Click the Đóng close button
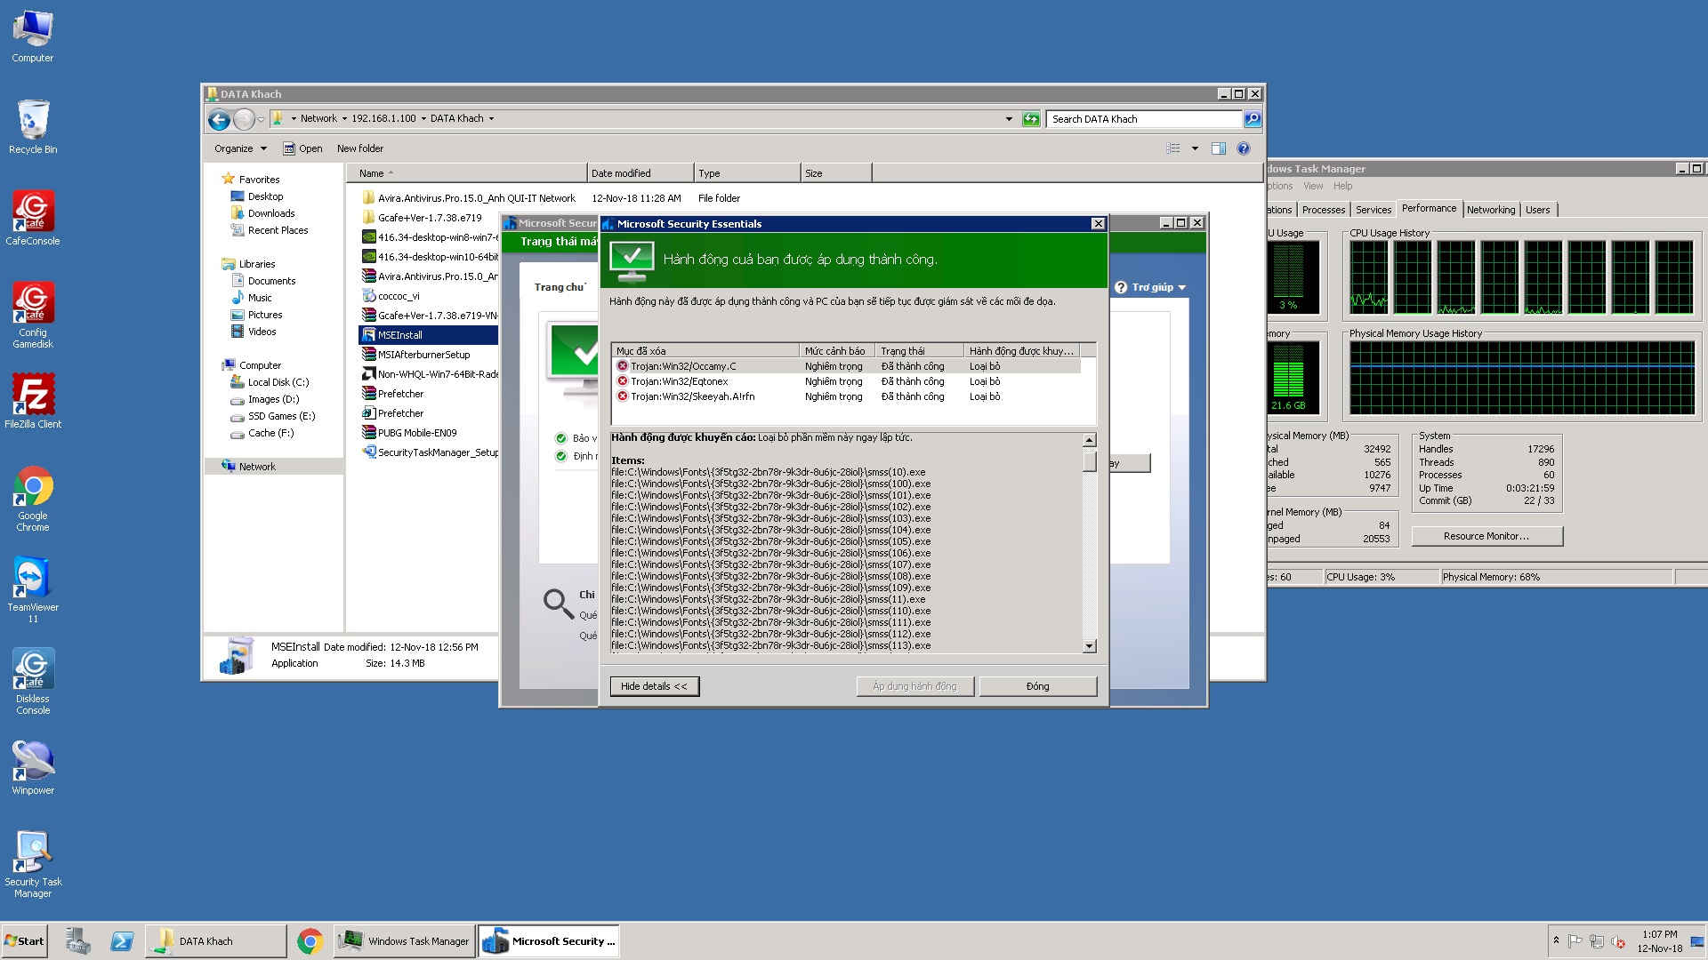This screenshot has height=960, width=1708. coord(1037,686)
